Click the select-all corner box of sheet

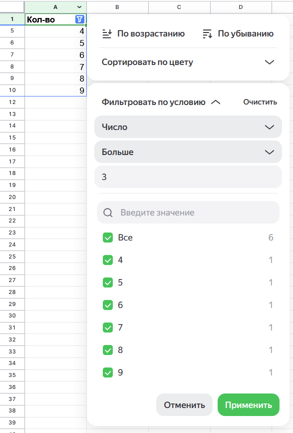pyautogui.click(x=12, y=7)
